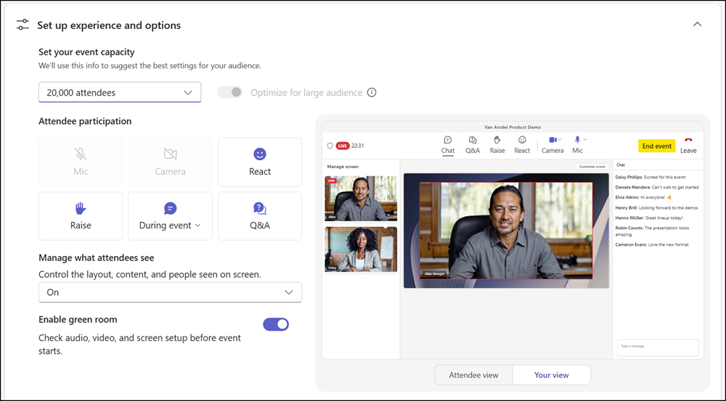
Task: Click the main stage video of Allan Munger
Action: click(x=506, y=231)
